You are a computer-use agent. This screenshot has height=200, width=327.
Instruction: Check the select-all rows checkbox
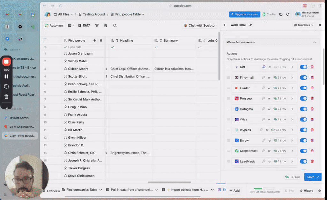pos(45,41)
